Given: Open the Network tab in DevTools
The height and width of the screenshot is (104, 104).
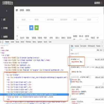Looking at the screenshot, I should click(x=22, y=42).
